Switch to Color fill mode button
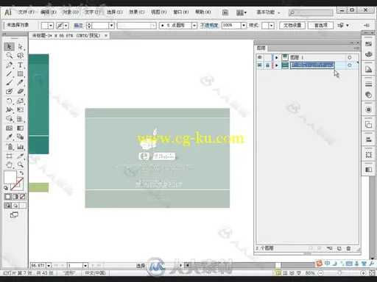This screenshot has height=282, width=377. point(7,197)
